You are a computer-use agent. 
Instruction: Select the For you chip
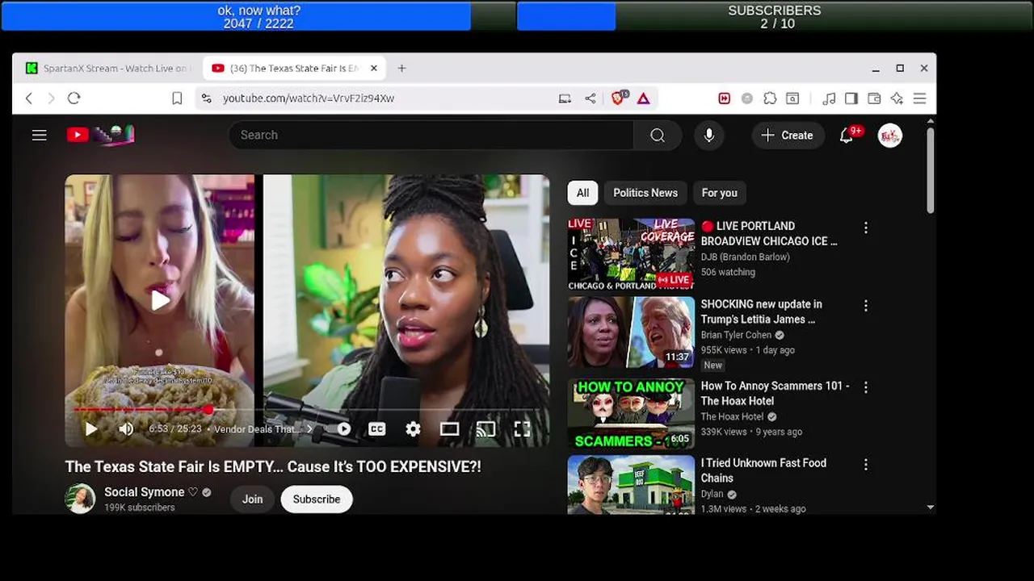point(719,193)
